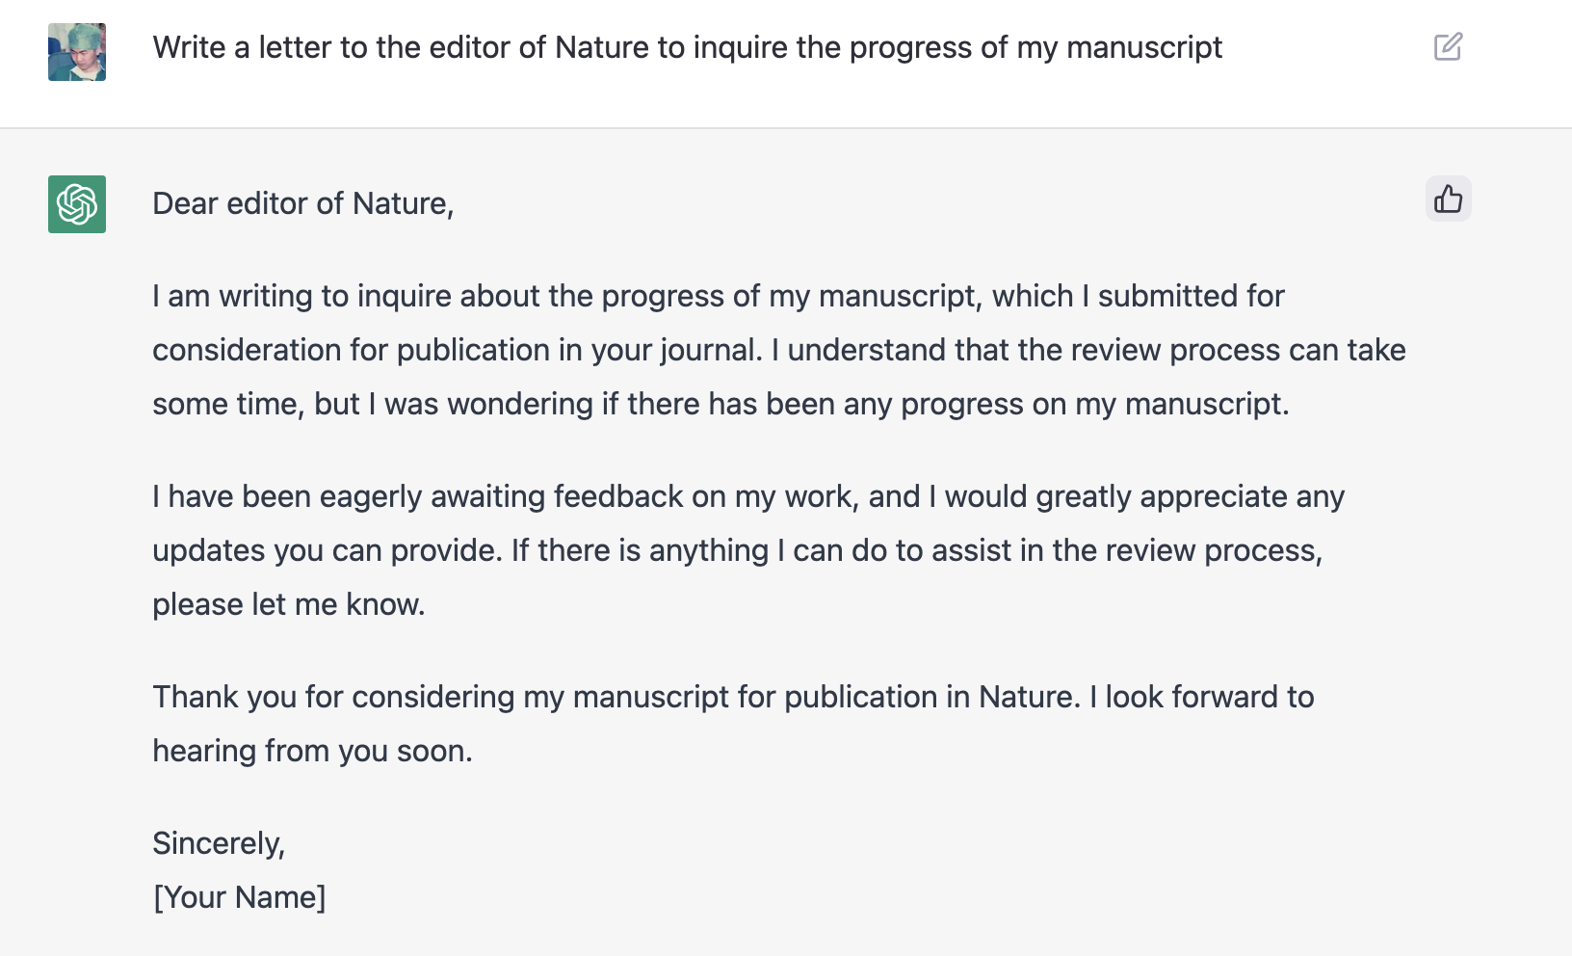This screenshot has height=956, width=1572.
Task: Click the ChatGPT logo avatar
Action: (77, 204)
